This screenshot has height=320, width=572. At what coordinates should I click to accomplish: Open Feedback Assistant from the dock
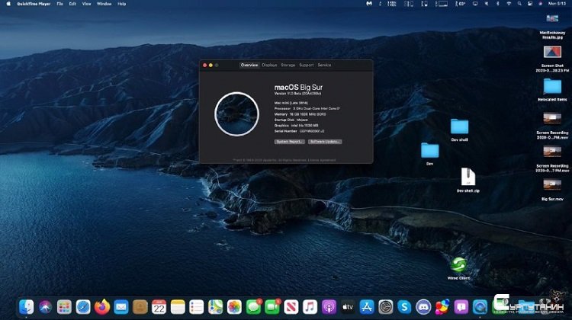tap(461, 307)
